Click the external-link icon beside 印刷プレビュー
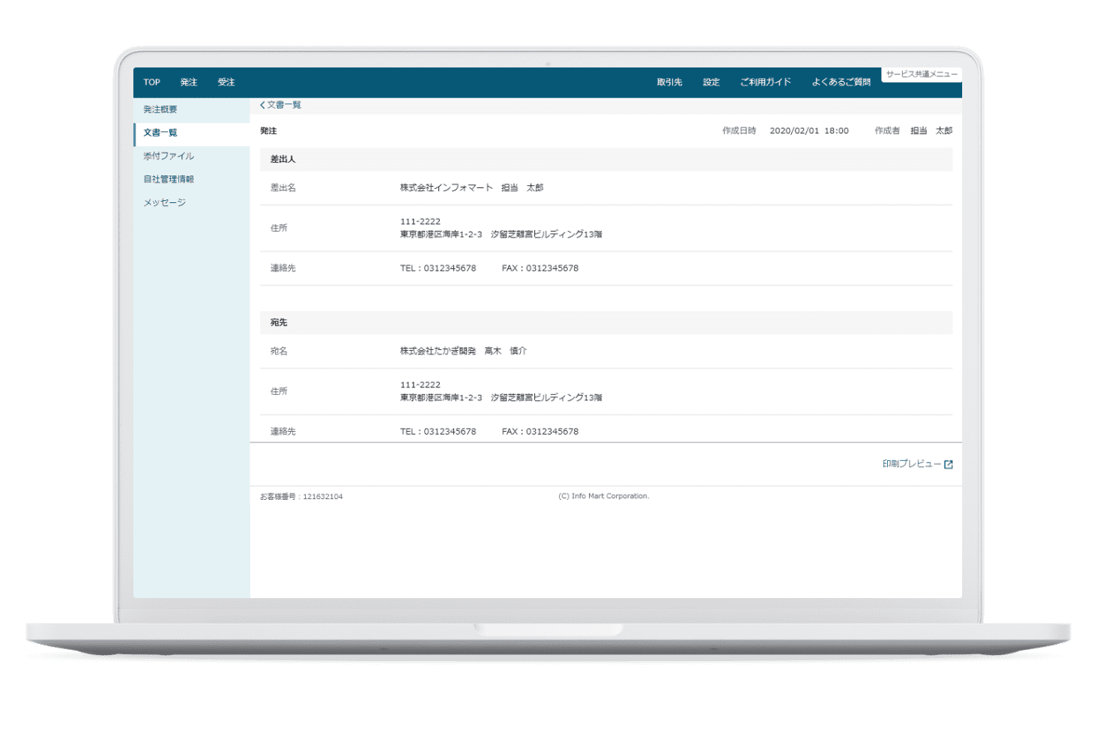Image resolution: width=1097 pixels, height=730 pixels. click(948, 465)
